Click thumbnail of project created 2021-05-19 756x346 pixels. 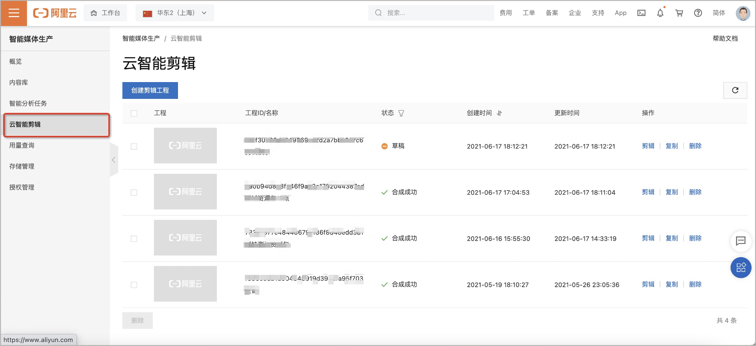[185, 284]
